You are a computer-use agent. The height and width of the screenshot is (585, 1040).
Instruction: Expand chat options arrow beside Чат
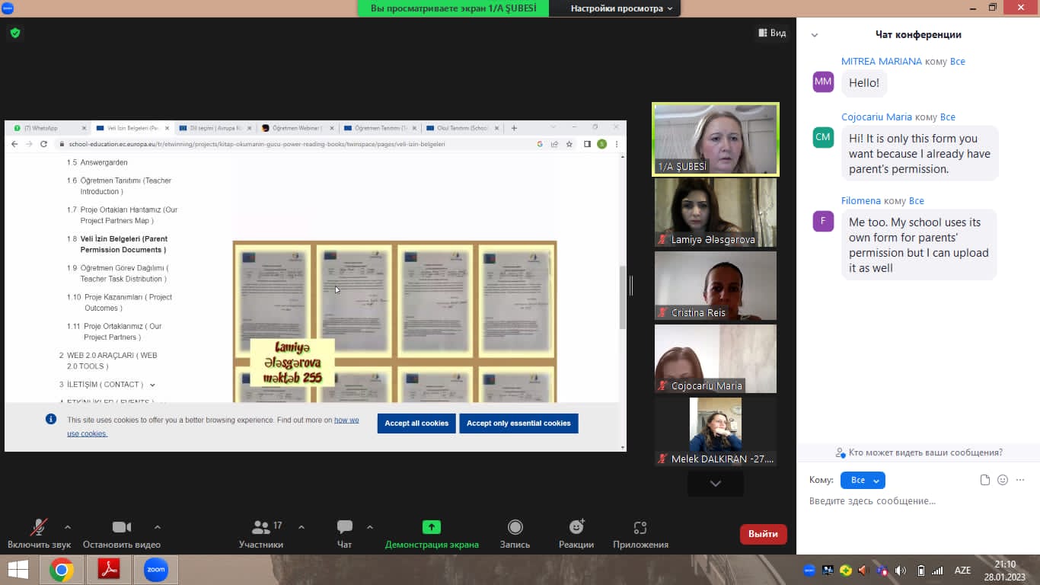(370, 527)
